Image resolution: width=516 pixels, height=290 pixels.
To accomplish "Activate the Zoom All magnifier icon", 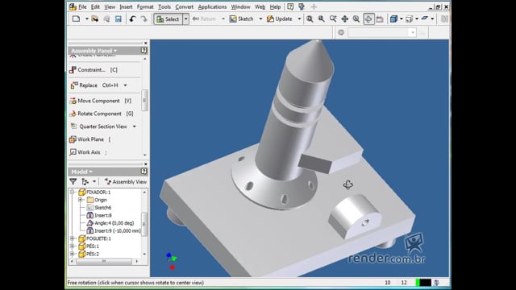I will 310,19.
